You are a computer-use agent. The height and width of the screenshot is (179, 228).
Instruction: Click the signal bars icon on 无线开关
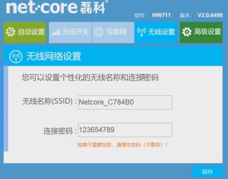click(x=56, y=32)
